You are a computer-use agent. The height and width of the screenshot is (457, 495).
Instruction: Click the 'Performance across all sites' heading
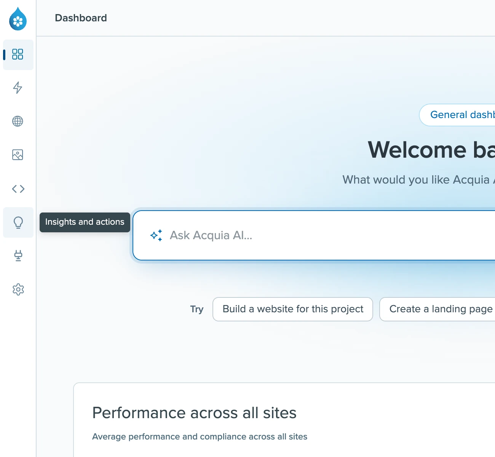point(194,413)
